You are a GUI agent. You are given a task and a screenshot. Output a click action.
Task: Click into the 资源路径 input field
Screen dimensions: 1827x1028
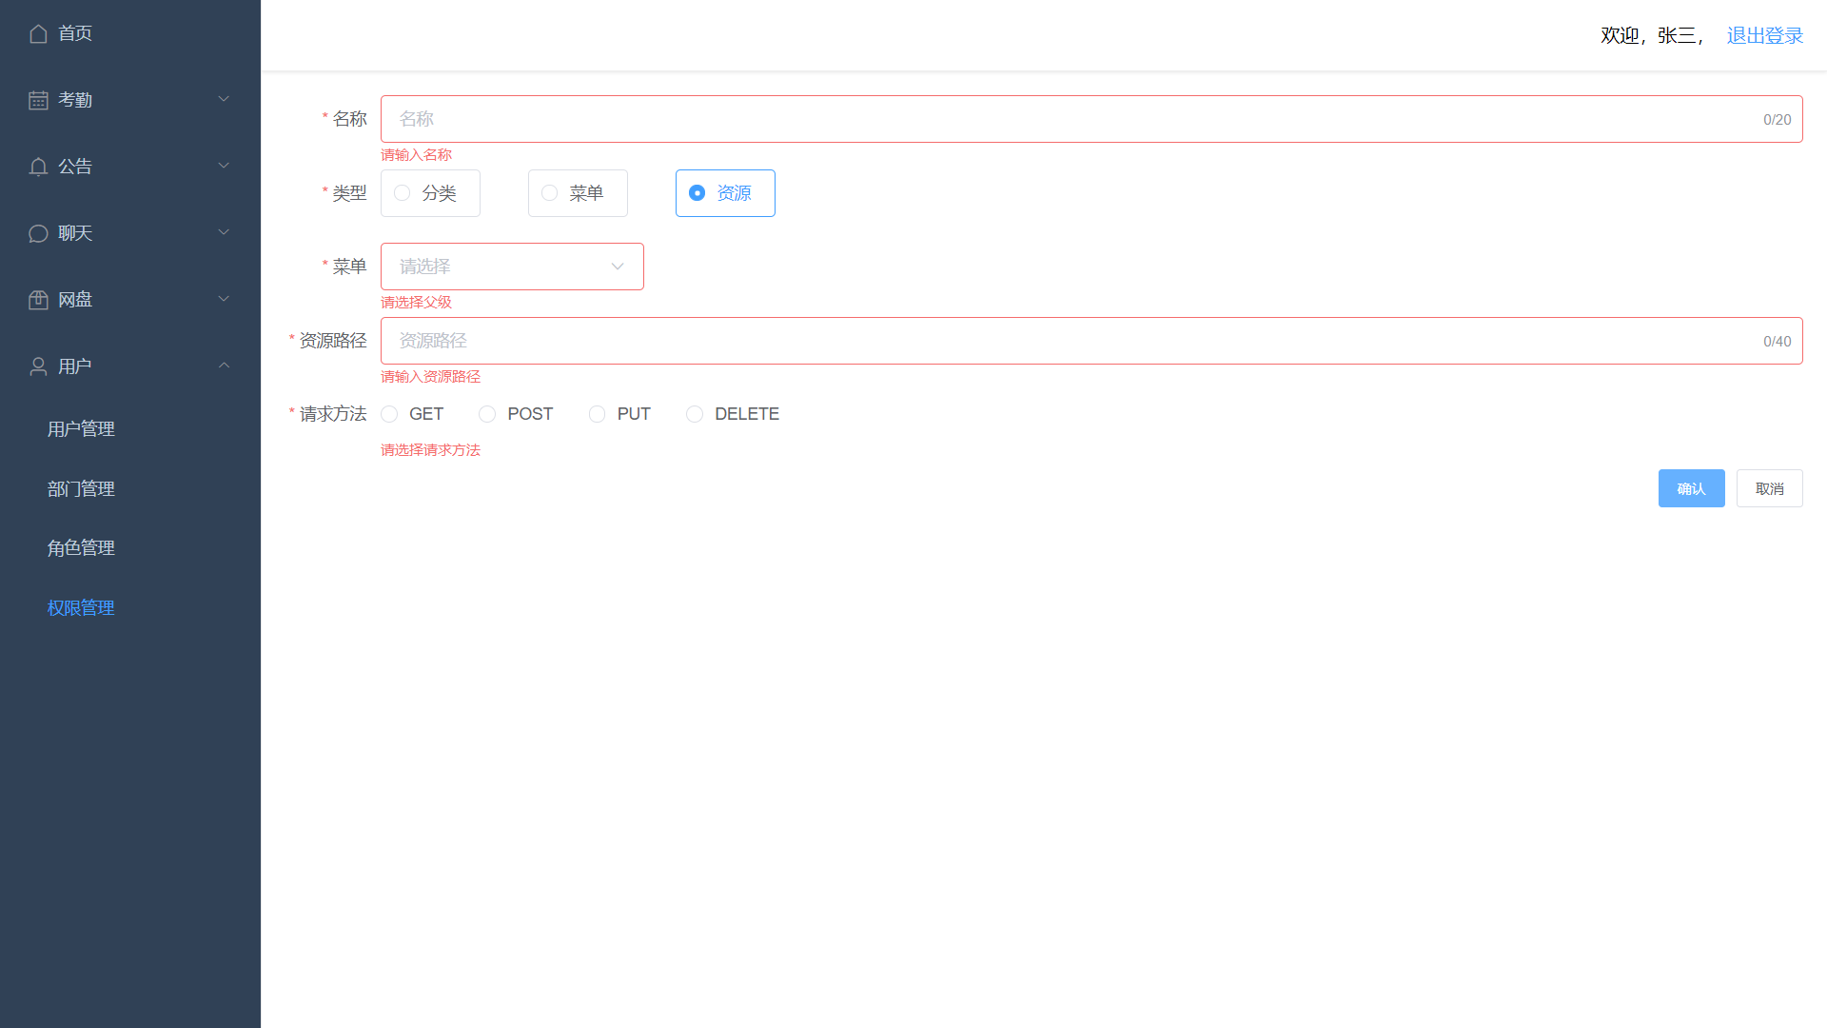click(x=1075, y=341)
